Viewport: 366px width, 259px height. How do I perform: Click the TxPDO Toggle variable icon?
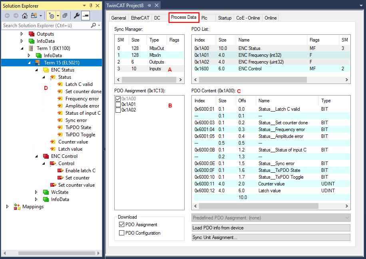pyautogui.click(x=60, y=135)
